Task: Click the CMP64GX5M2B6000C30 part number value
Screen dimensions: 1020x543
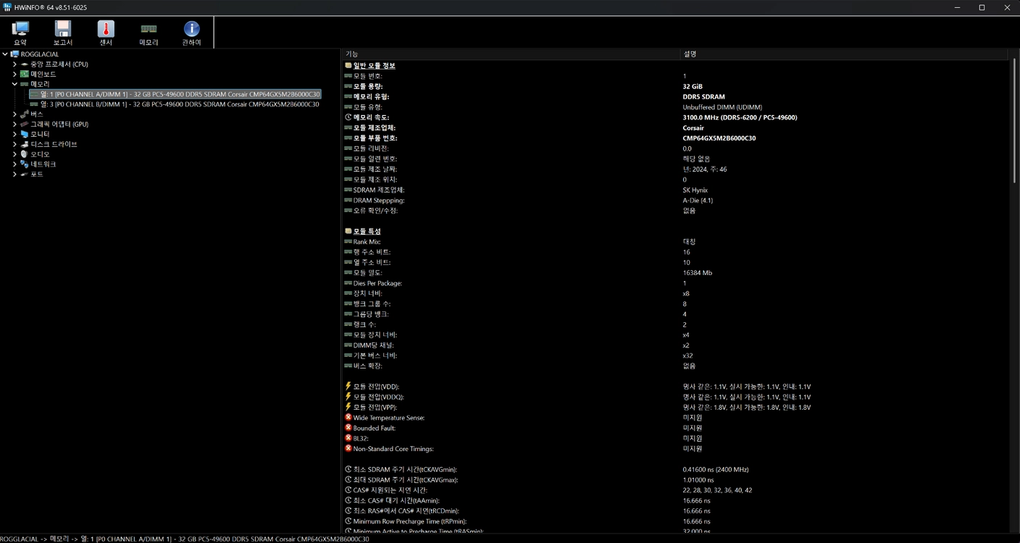Action: (x=719, y=138)
